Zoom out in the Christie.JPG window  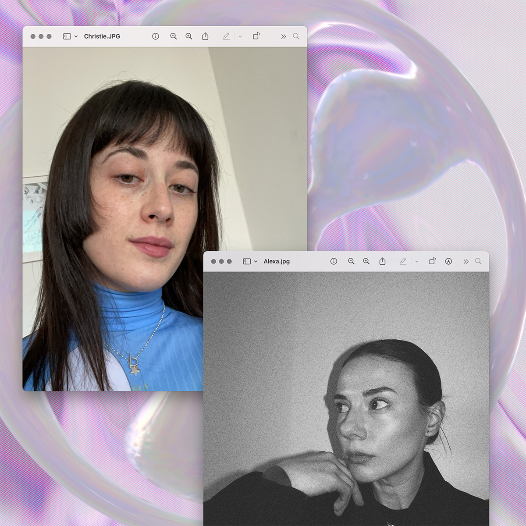(x=173, y=36)
